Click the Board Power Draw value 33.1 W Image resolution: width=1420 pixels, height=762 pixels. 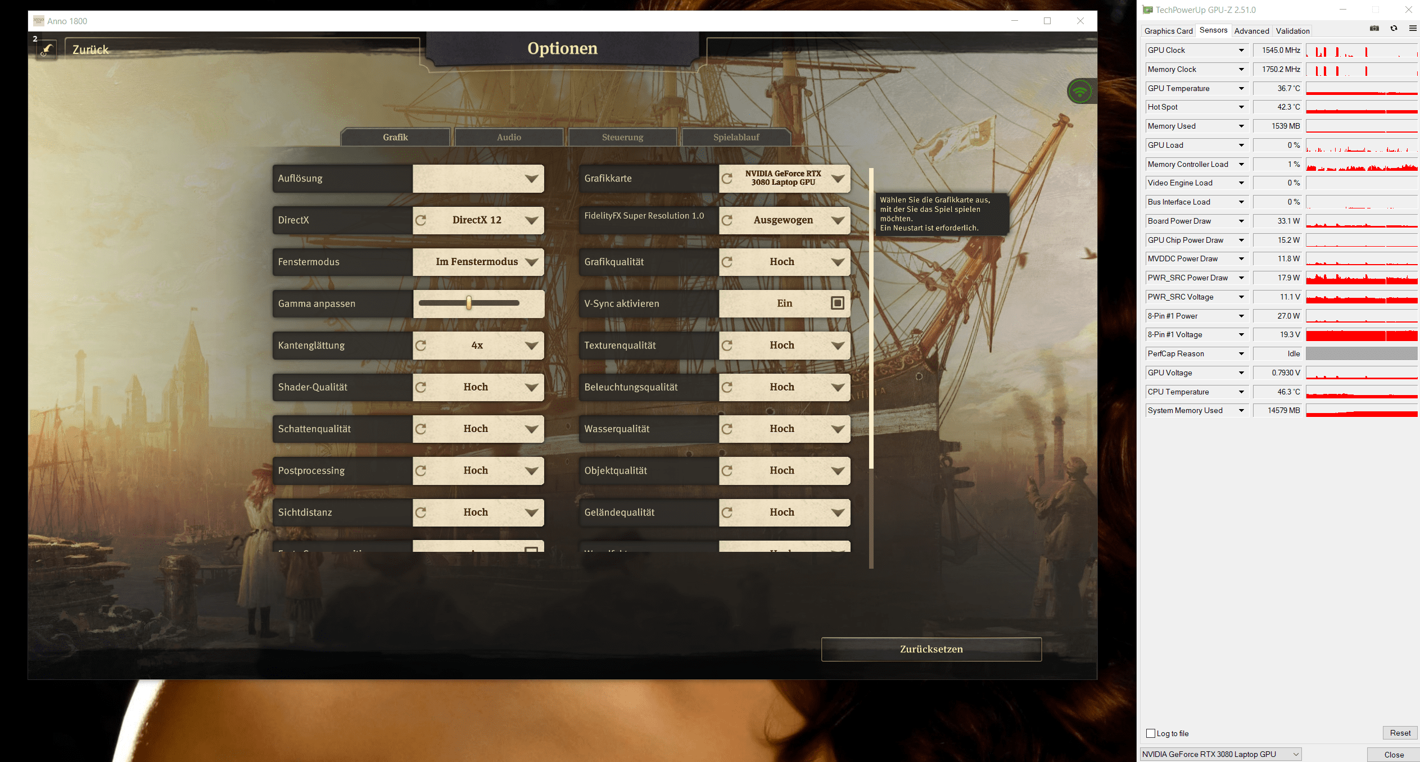click(1277, 221)
